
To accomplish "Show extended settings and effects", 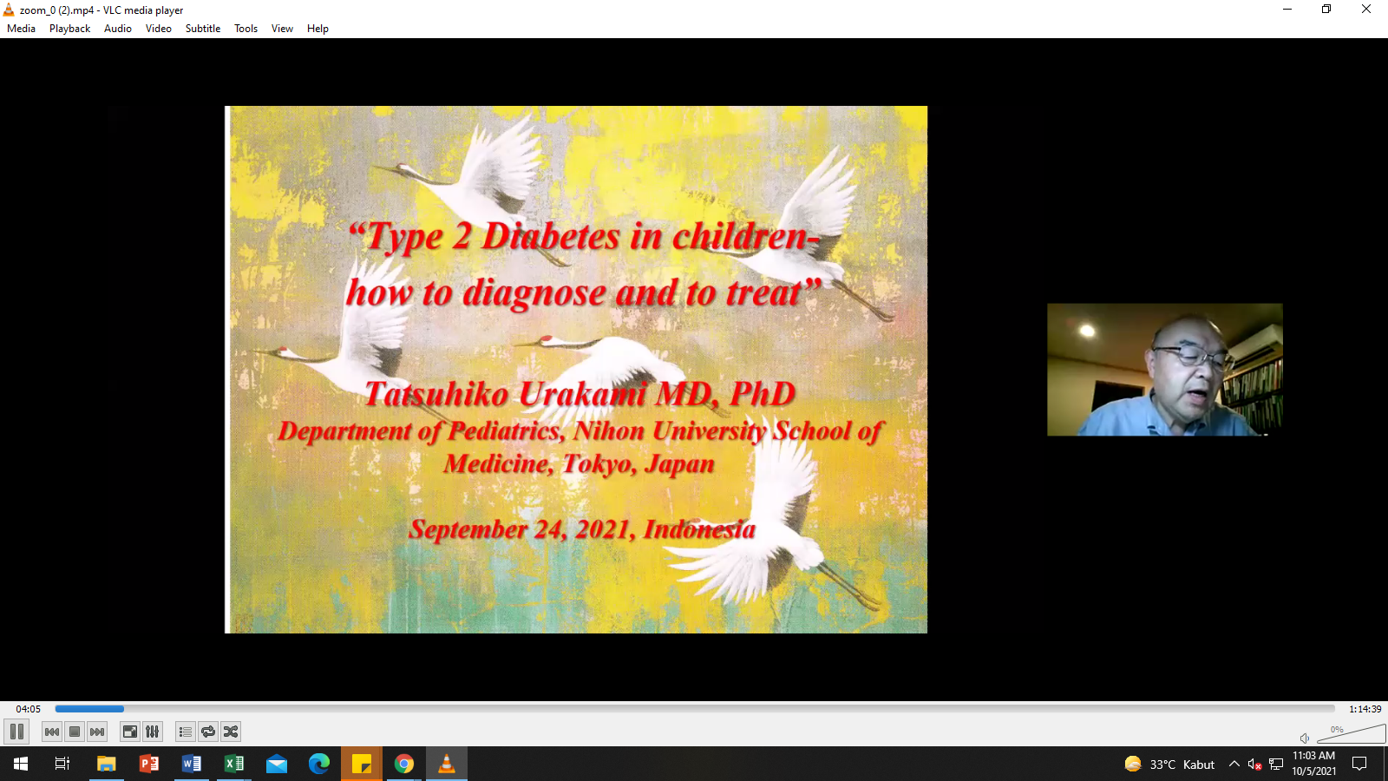I will coord(153,732).
